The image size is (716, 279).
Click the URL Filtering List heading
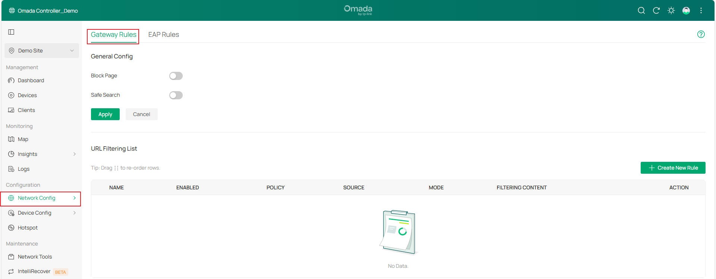click(x=114, y=148)
